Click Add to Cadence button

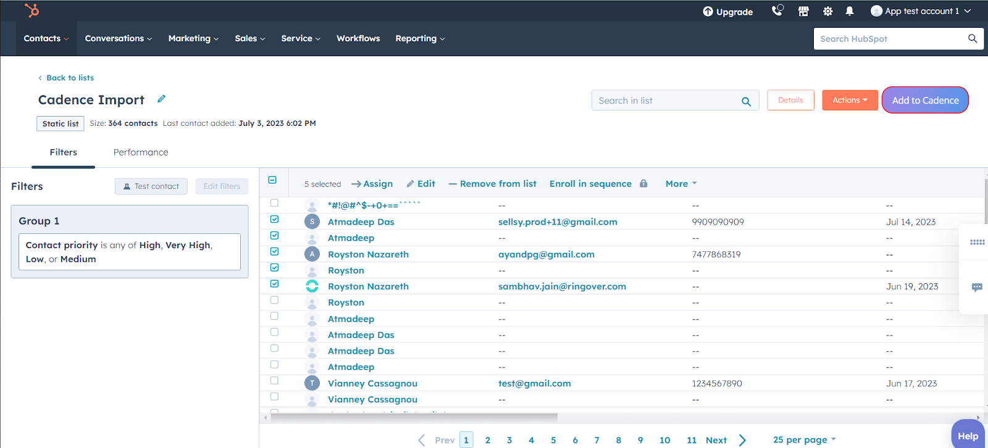click(x=925, y=100)
